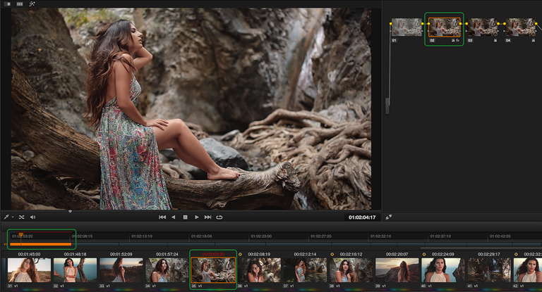Select clip 38 thumbnail
The image size is (542, 292).
351,270
